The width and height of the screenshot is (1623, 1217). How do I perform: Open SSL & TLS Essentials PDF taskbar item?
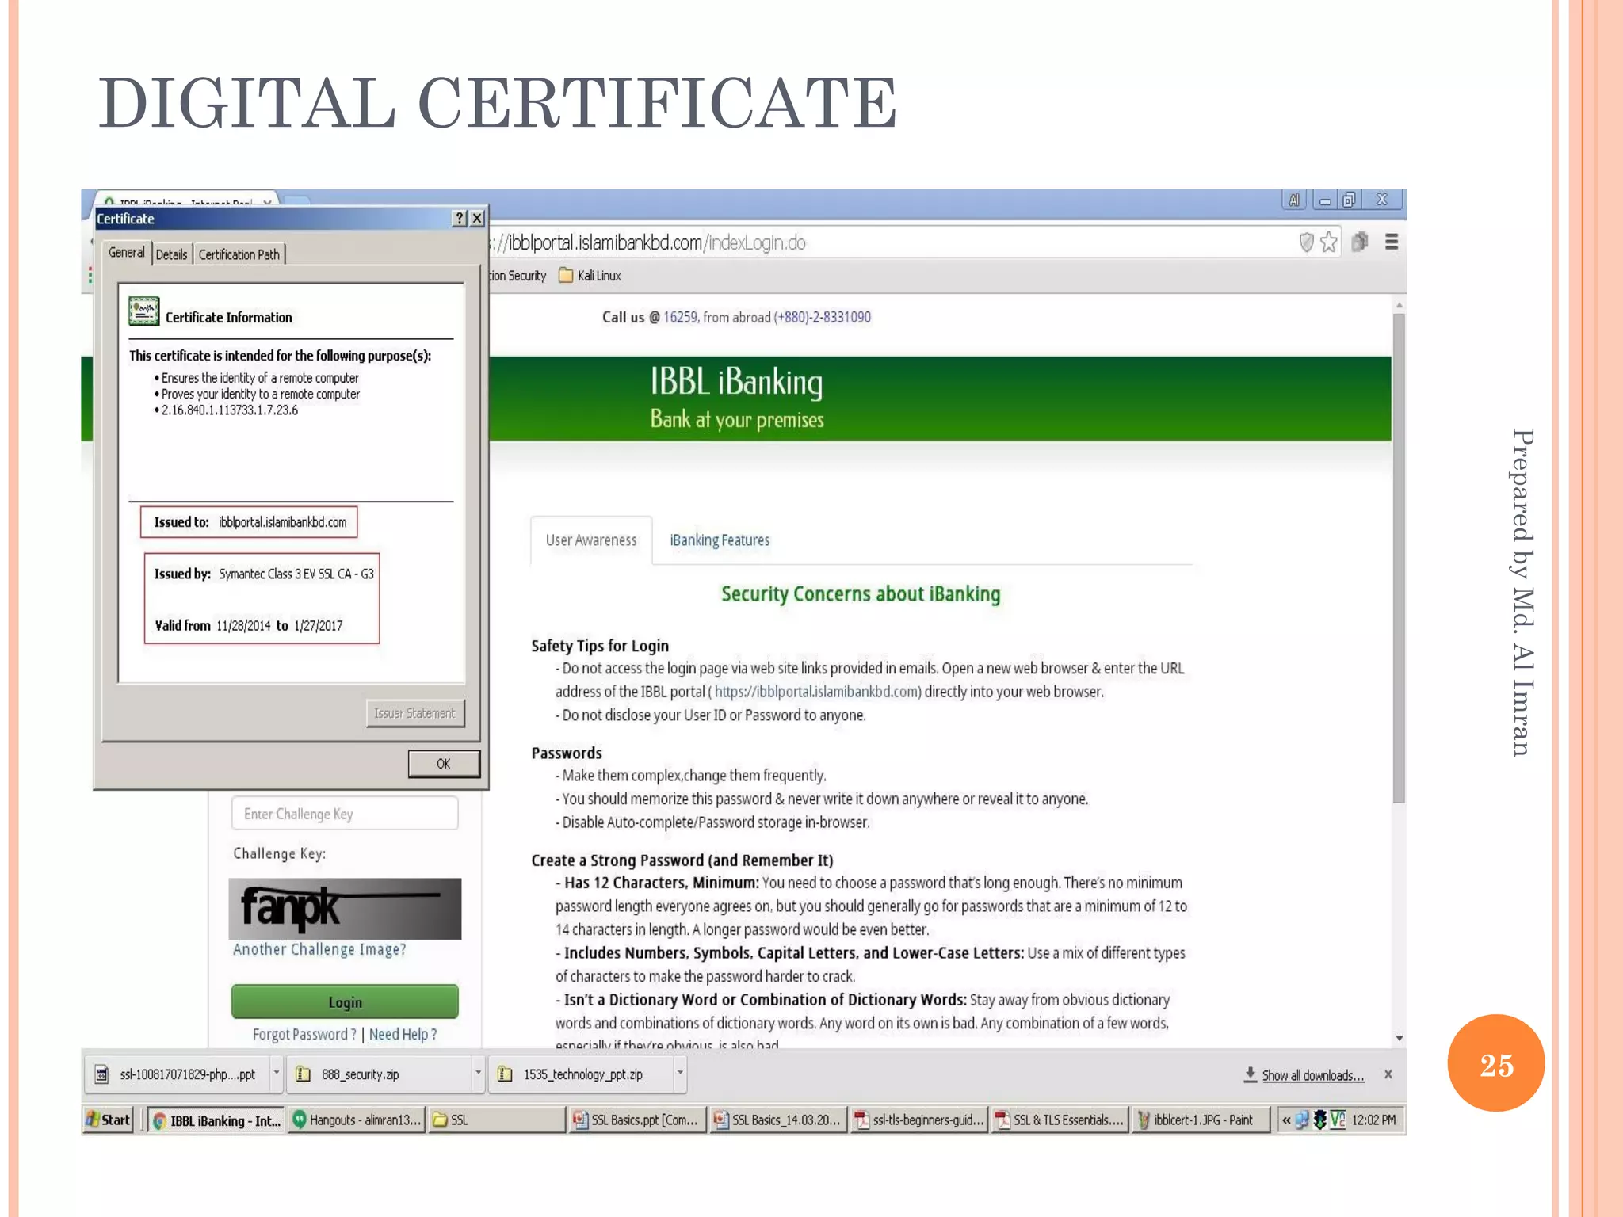pyautogui.click(x=1060, y=1120)
